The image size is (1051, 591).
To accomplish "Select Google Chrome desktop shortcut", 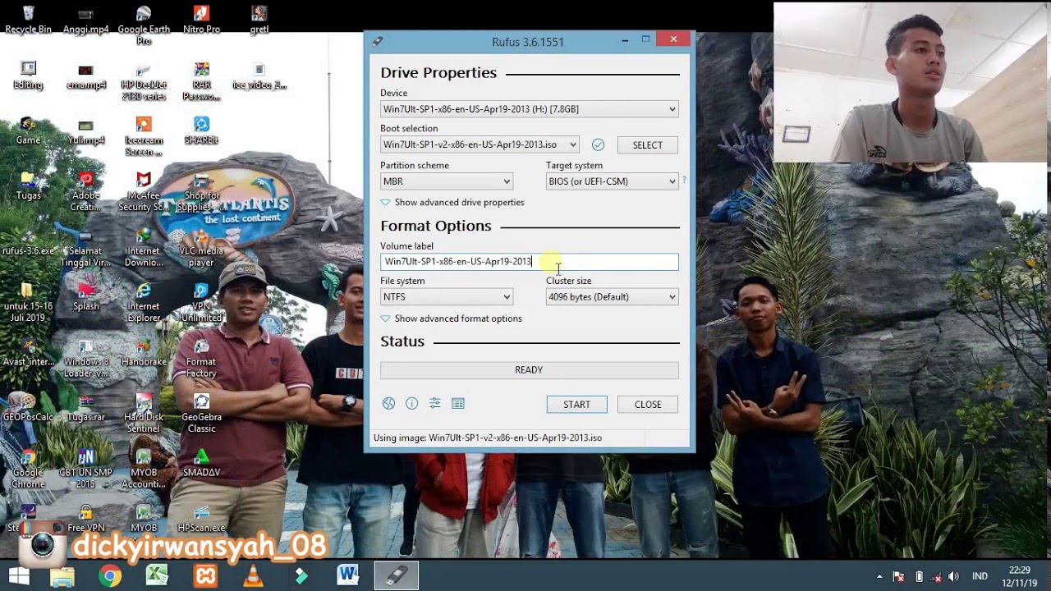I will 29,469.
